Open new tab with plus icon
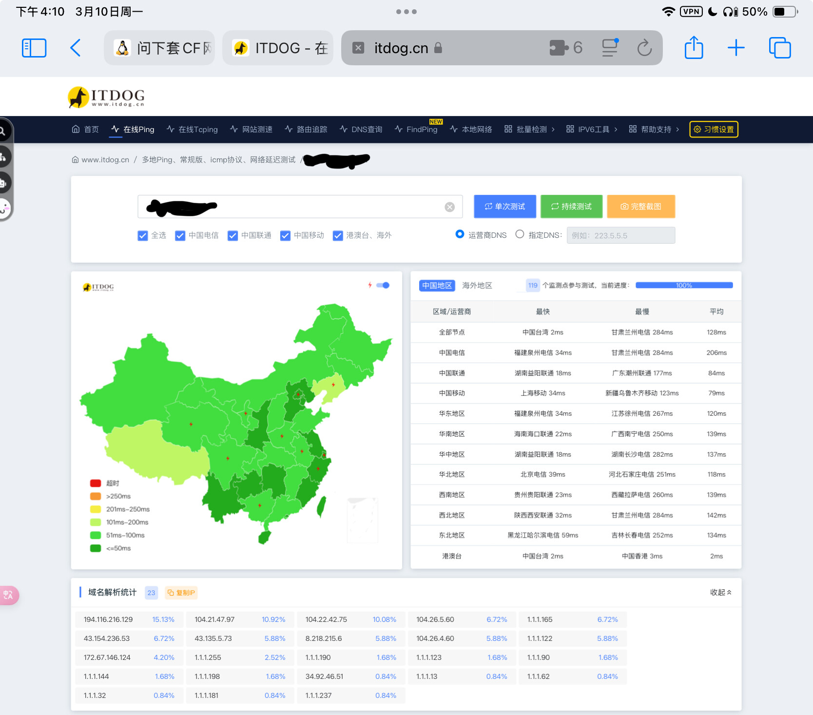Viewport: 813px width, 715px height. 736,48
